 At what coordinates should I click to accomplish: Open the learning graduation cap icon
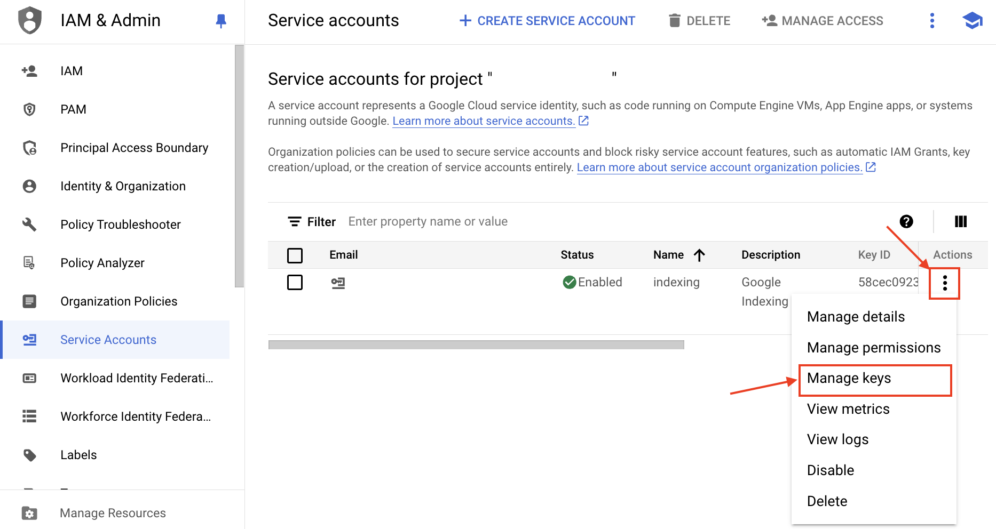(972, 21)
